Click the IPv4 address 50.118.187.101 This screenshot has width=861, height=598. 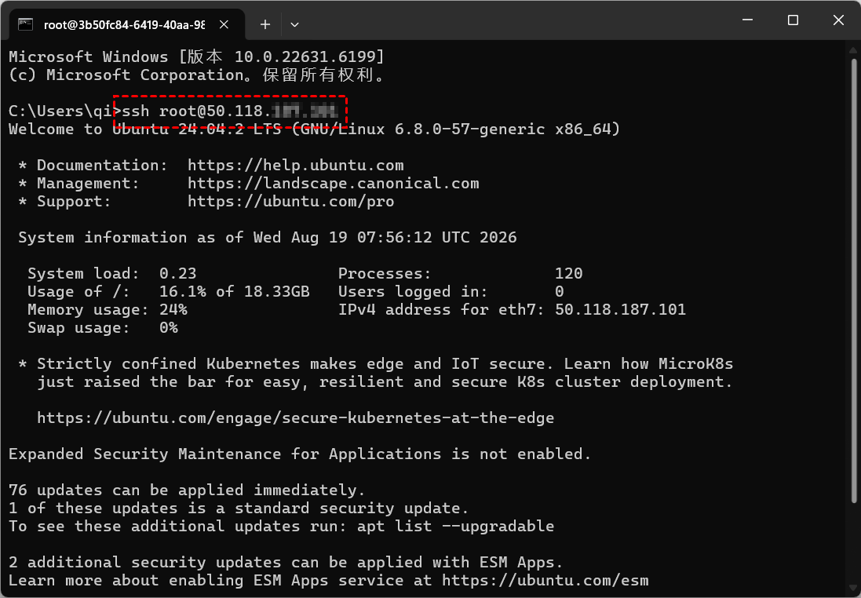pos(620,310)
